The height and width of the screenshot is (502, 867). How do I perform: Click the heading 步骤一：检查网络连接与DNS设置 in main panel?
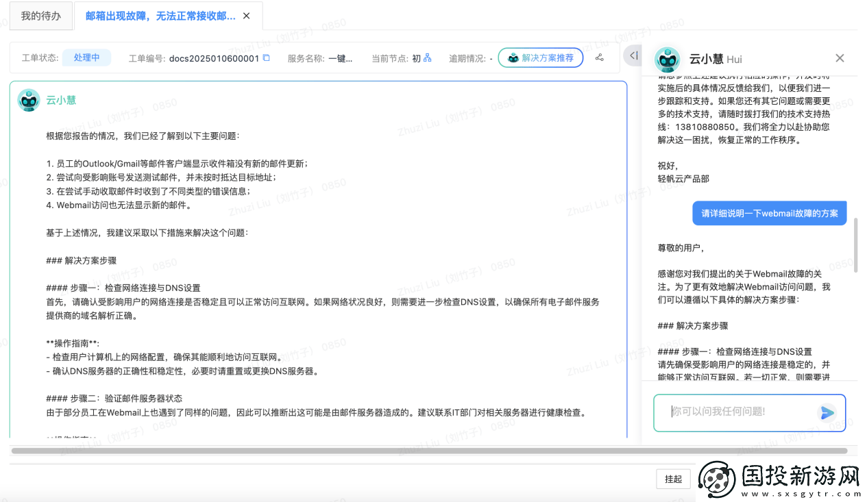coord(123,288)
